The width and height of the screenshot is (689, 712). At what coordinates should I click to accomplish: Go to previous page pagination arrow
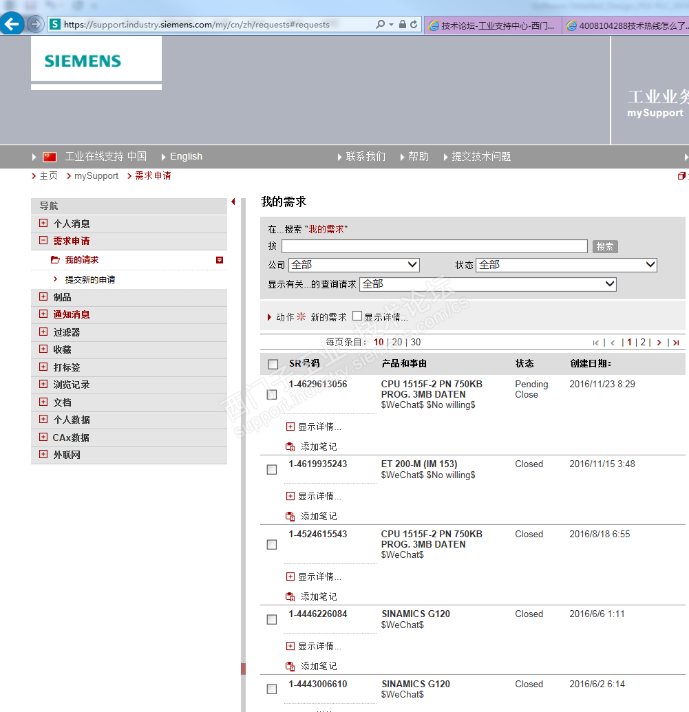click(x=613, y=343)
